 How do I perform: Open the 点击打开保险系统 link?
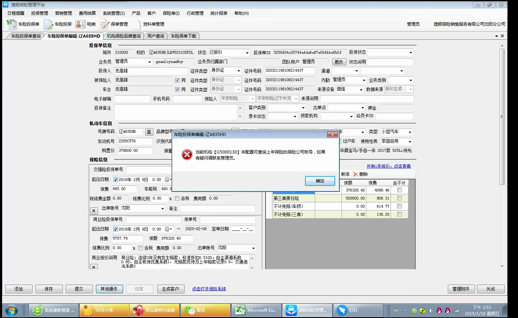(209, 289)
